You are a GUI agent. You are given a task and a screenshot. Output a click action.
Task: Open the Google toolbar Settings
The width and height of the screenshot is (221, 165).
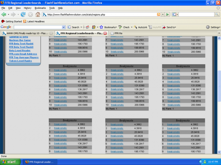point(213,27)
